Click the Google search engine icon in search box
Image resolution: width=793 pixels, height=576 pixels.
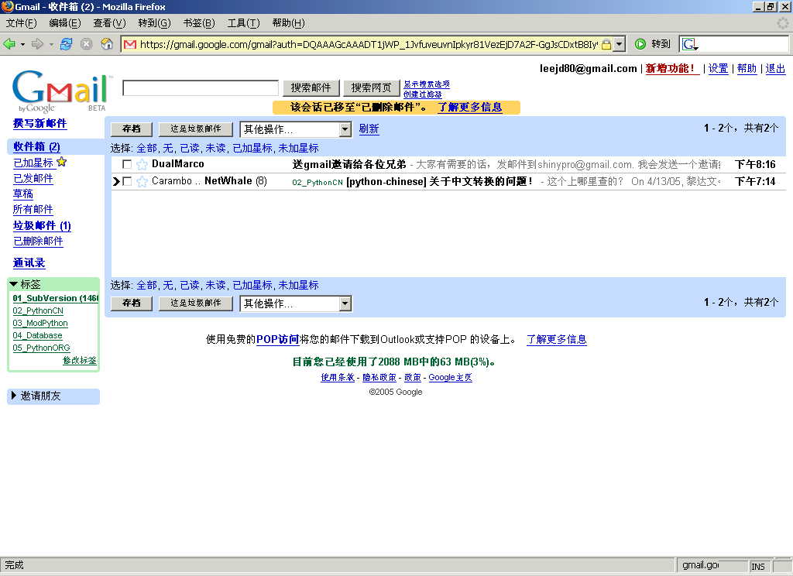pyautogui.click(x=690, y=44)
